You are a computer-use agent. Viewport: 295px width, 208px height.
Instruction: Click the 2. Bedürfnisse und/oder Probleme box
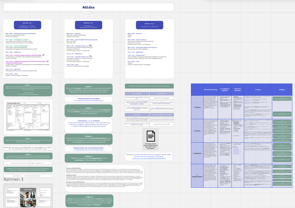pyautogui.click(x=88, y=125)
